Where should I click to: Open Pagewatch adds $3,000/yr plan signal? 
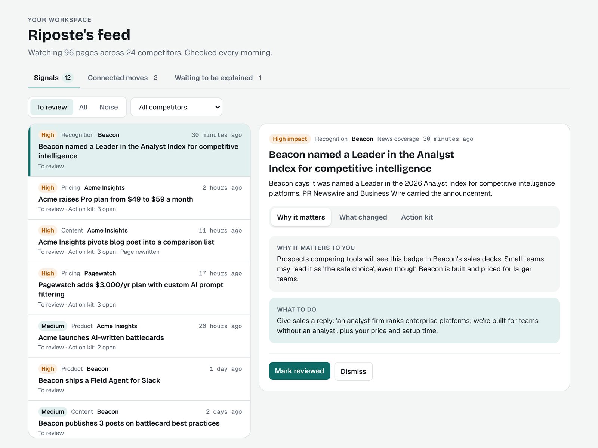[139, 289]
